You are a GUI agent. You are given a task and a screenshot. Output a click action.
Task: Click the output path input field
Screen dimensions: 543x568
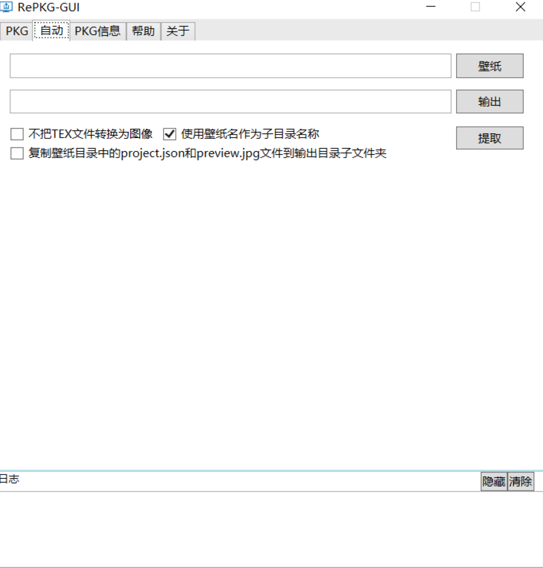point(230,101)
